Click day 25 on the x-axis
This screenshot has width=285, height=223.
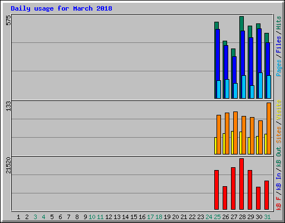217,217
